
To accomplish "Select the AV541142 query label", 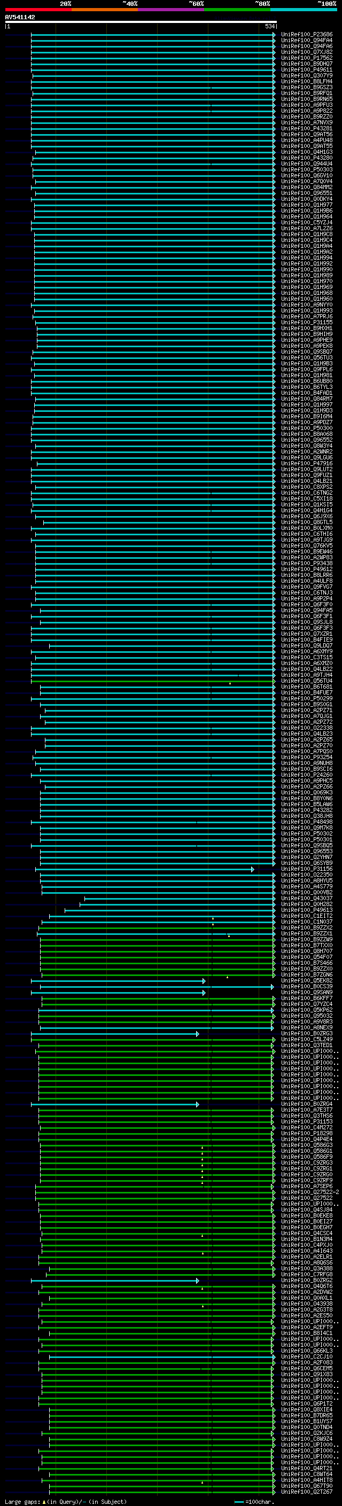I will tap(20, 17).
